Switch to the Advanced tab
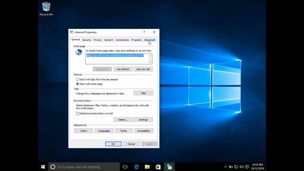Image resolution: width=304 pixels, height=171 pixels. click(150, 40)
